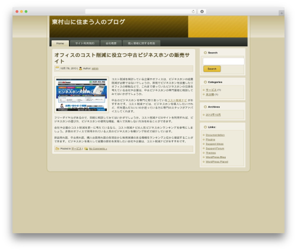Click the calendar icon beside the post date
Image resolution: width=297 pixels, height=251 pixels.
pos(58,68)
